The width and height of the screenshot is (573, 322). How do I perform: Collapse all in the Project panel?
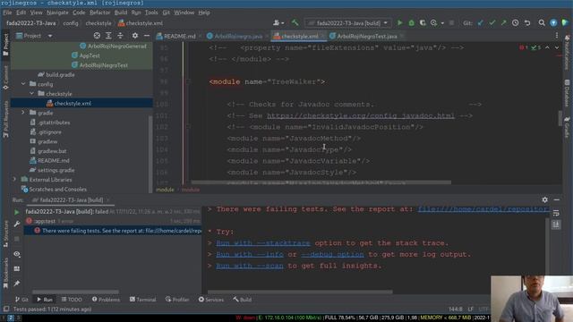pos(120,36)
